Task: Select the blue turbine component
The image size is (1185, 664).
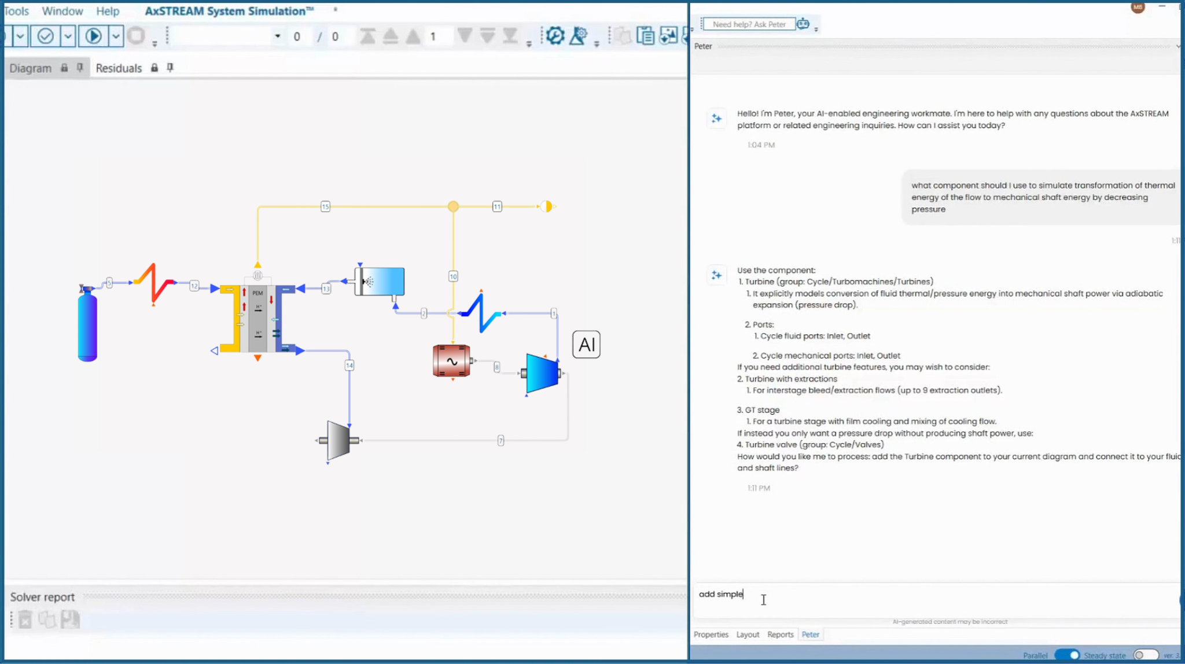Action: coord(542,373)
